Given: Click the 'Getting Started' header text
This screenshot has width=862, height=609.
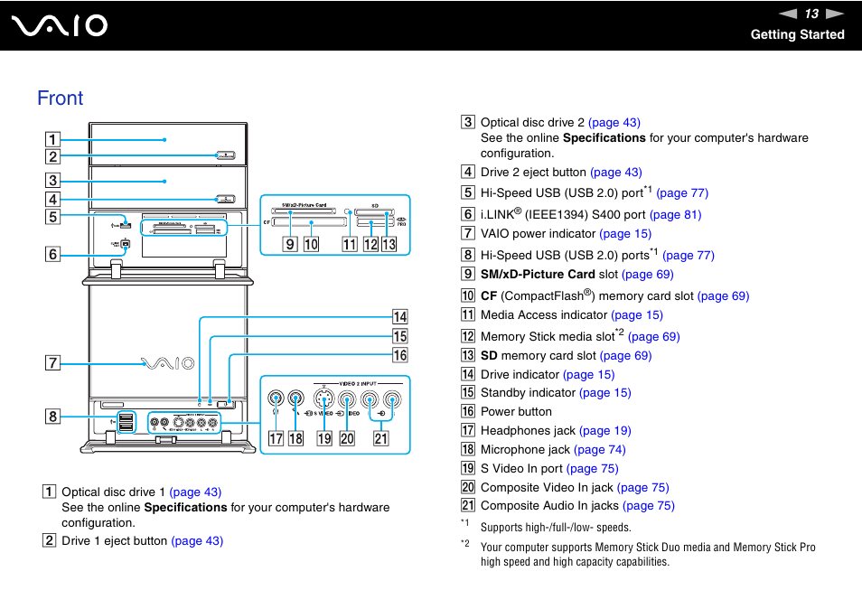Looking at the screenshot, I should (797, 34).
